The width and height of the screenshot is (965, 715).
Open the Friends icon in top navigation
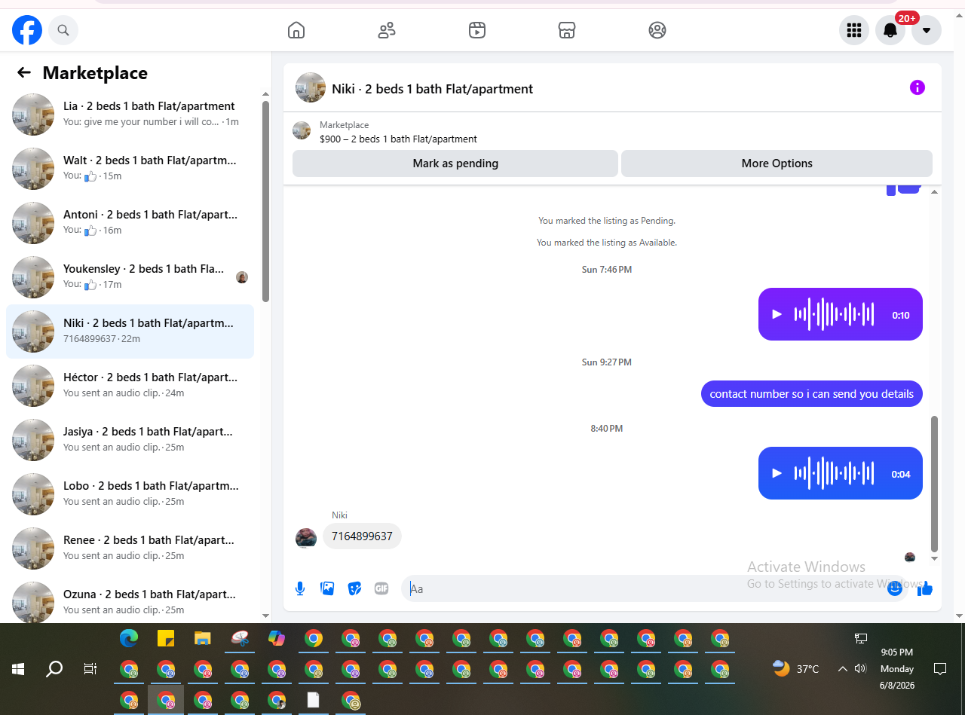[387, 30]
